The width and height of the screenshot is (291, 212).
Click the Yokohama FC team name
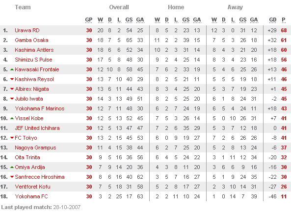pos(31,196)
